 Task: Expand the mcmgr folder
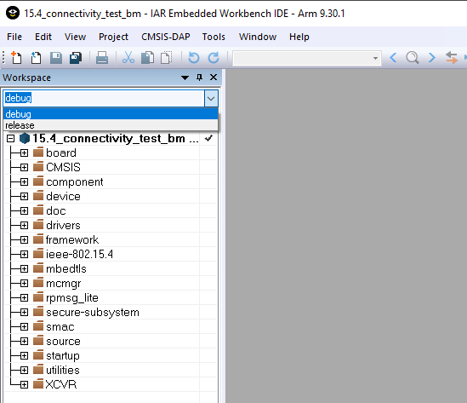[x=24, y=283]
